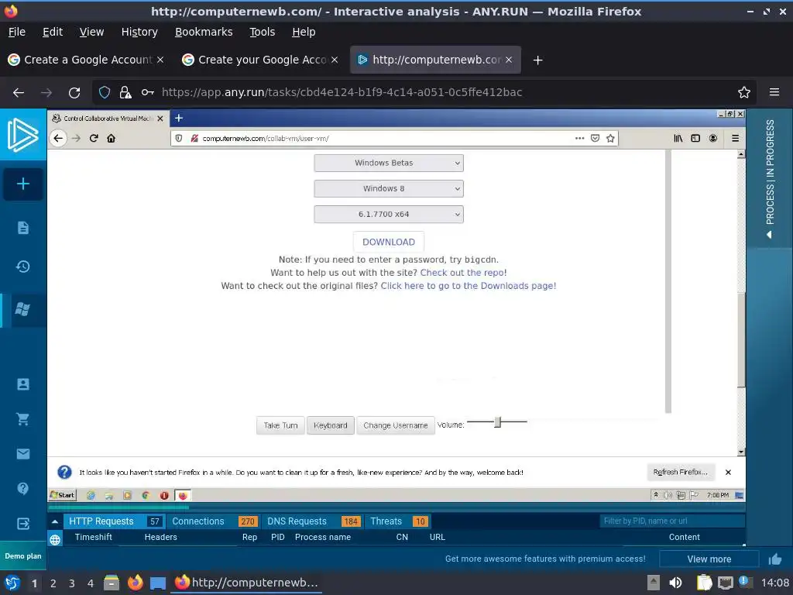Expand the Process In Progress side panel

770,178
